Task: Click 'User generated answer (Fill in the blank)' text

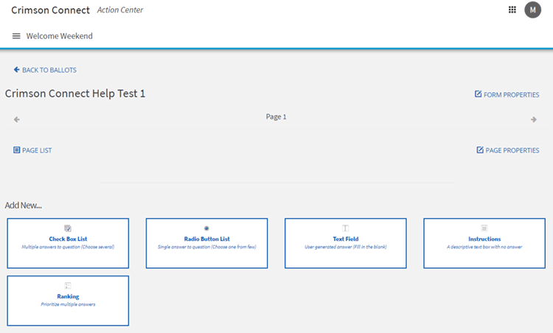Action: pos(346,247)
